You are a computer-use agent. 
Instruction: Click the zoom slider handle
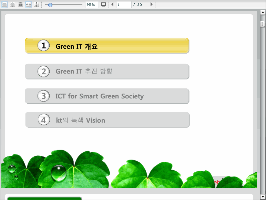click(50, 5)
